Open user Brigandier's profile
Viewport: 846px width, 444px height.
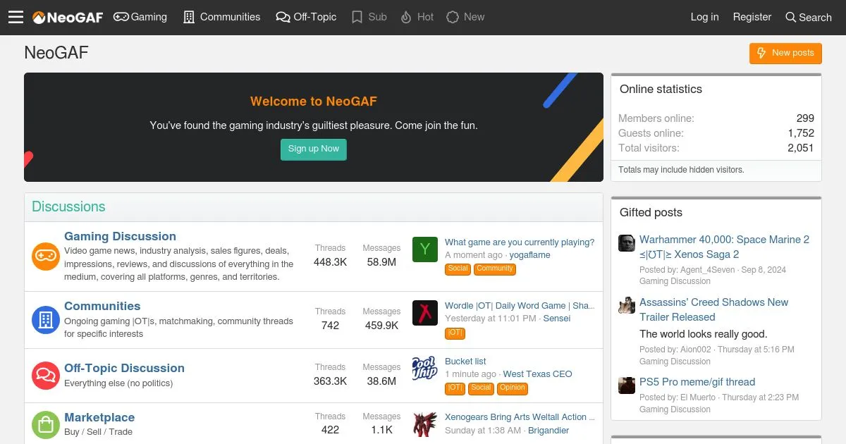(x=548, y=430)
